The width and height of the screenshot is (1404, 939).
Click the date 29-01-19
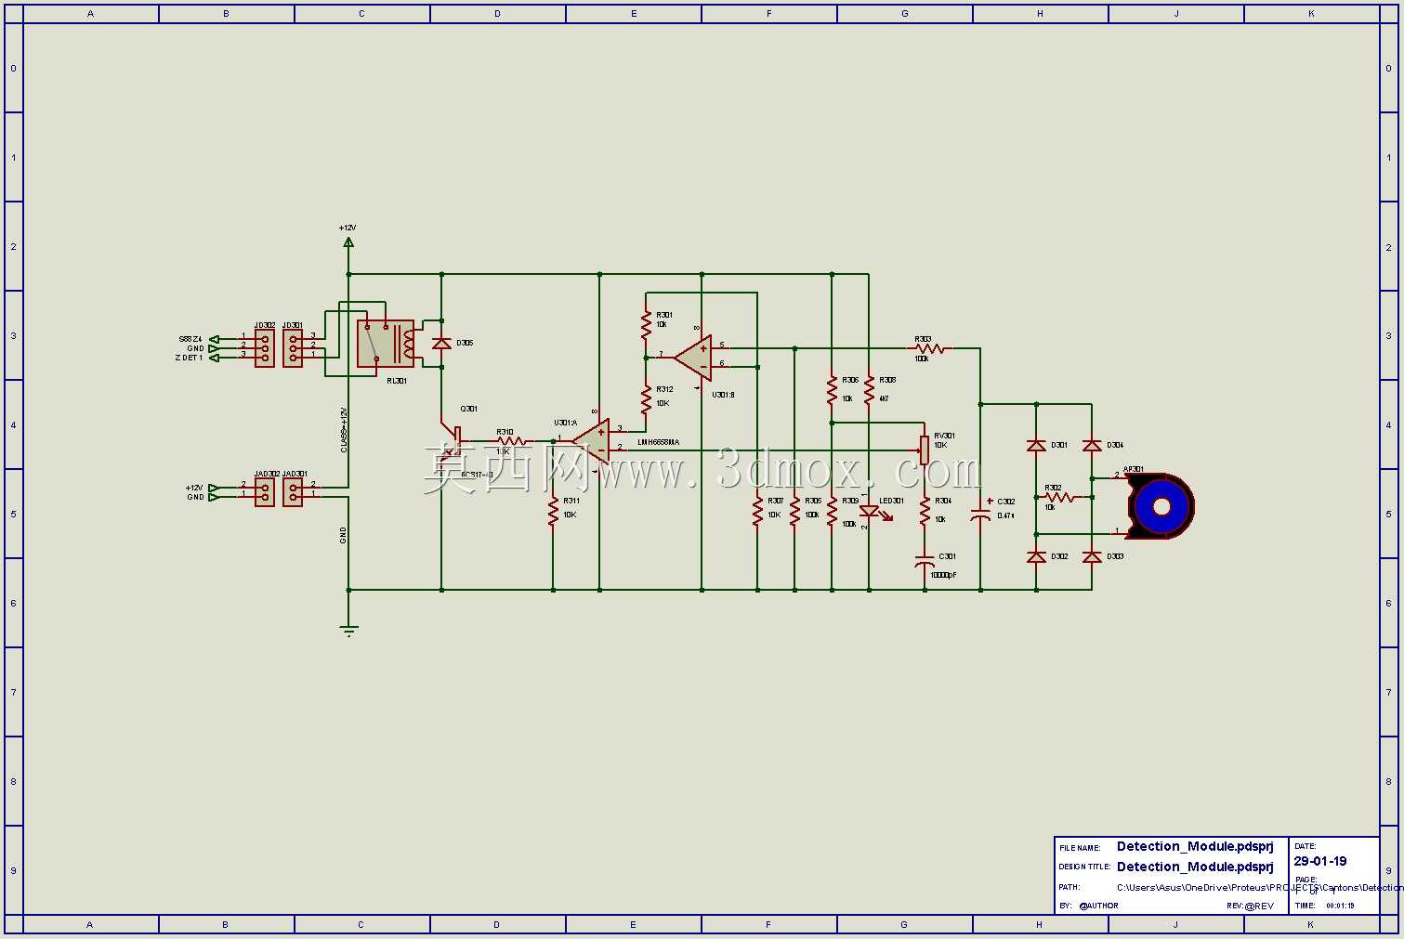[x=1319, y=861]
